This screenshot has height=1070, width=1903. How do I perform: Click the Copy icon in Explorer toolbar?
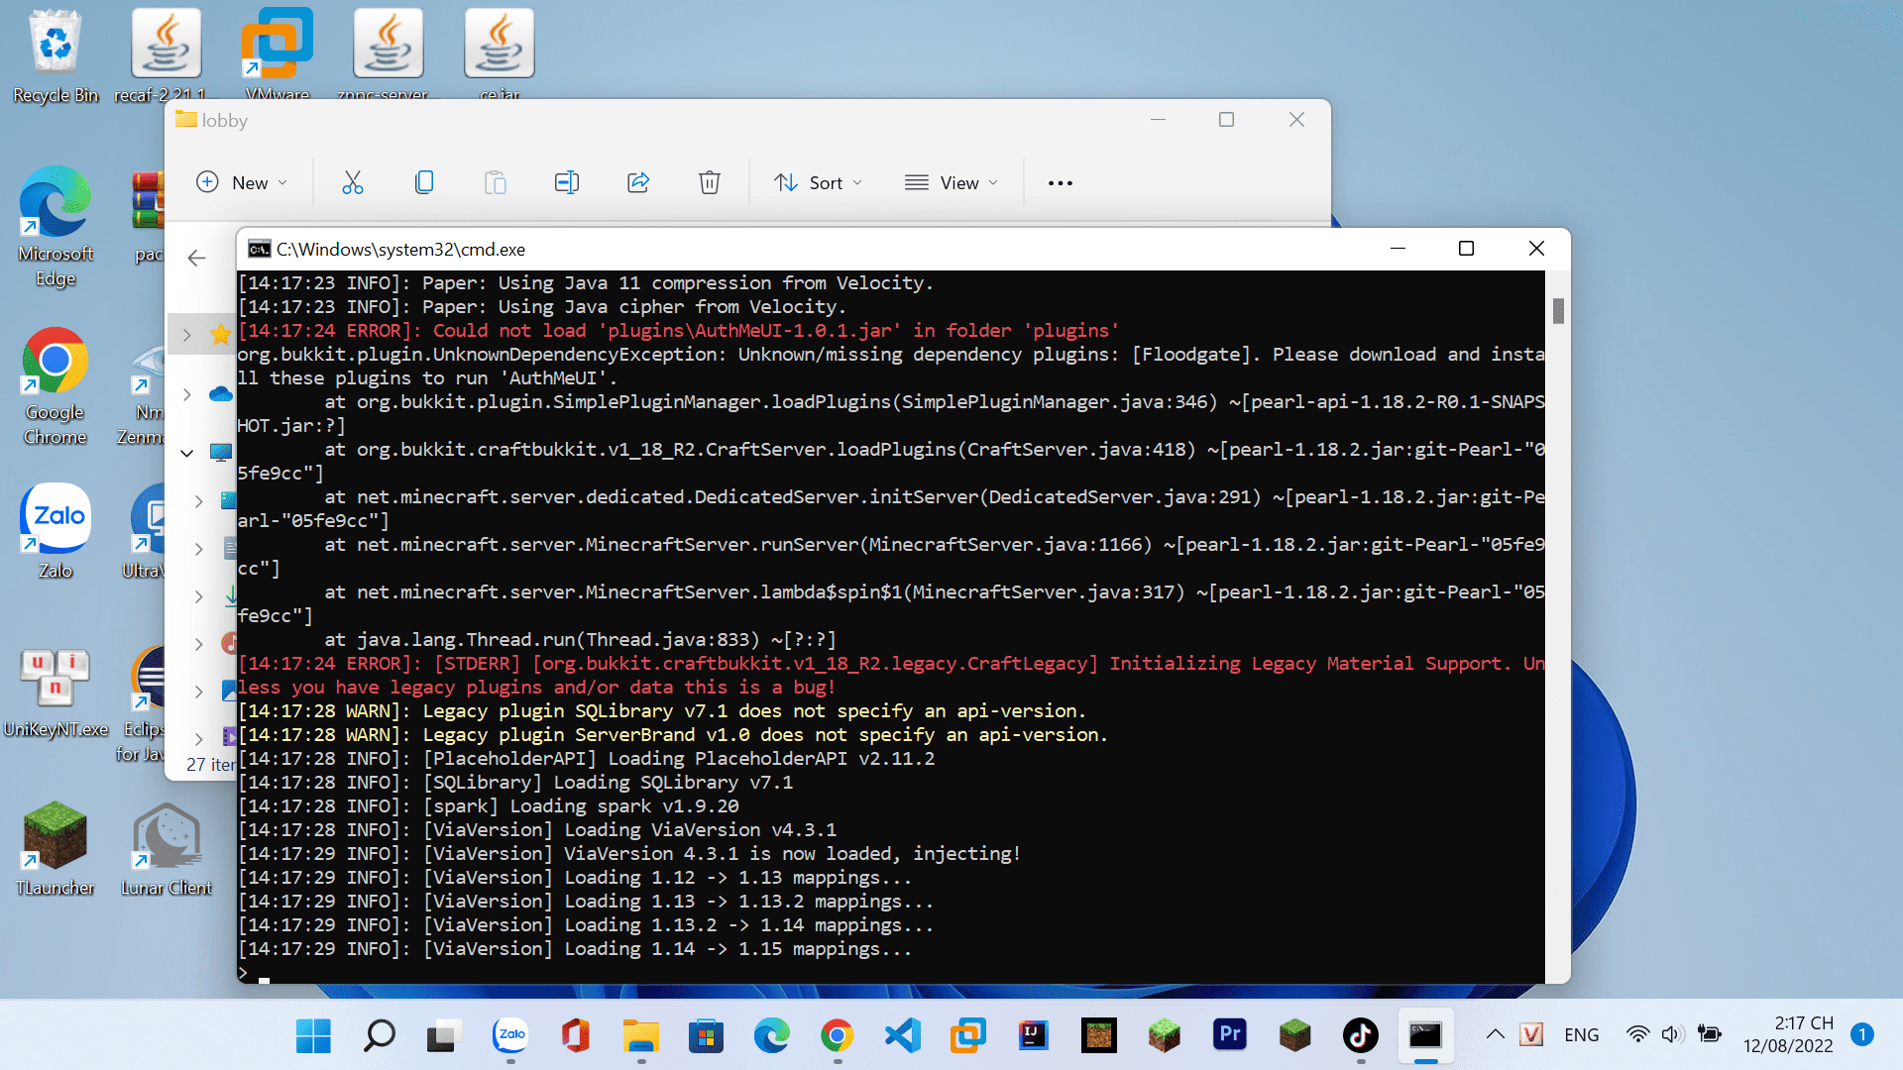coord(424,182)
